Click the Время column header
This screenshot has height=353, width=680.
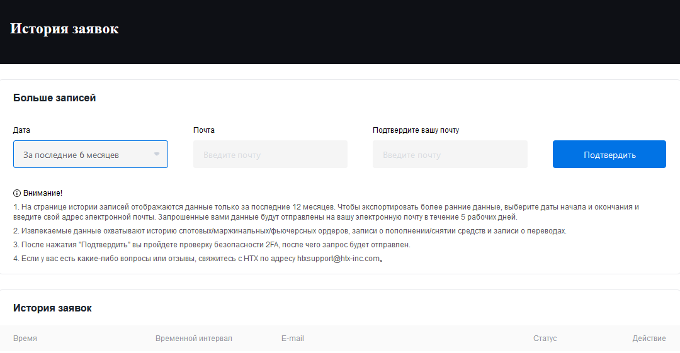(x=25, y=339)
